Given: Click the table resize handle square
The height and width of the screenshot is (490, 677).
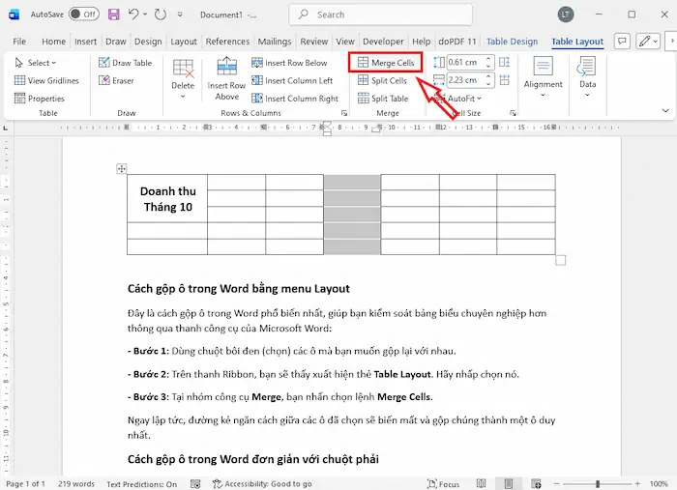Looking at the screenshot, I should (560, 260).
